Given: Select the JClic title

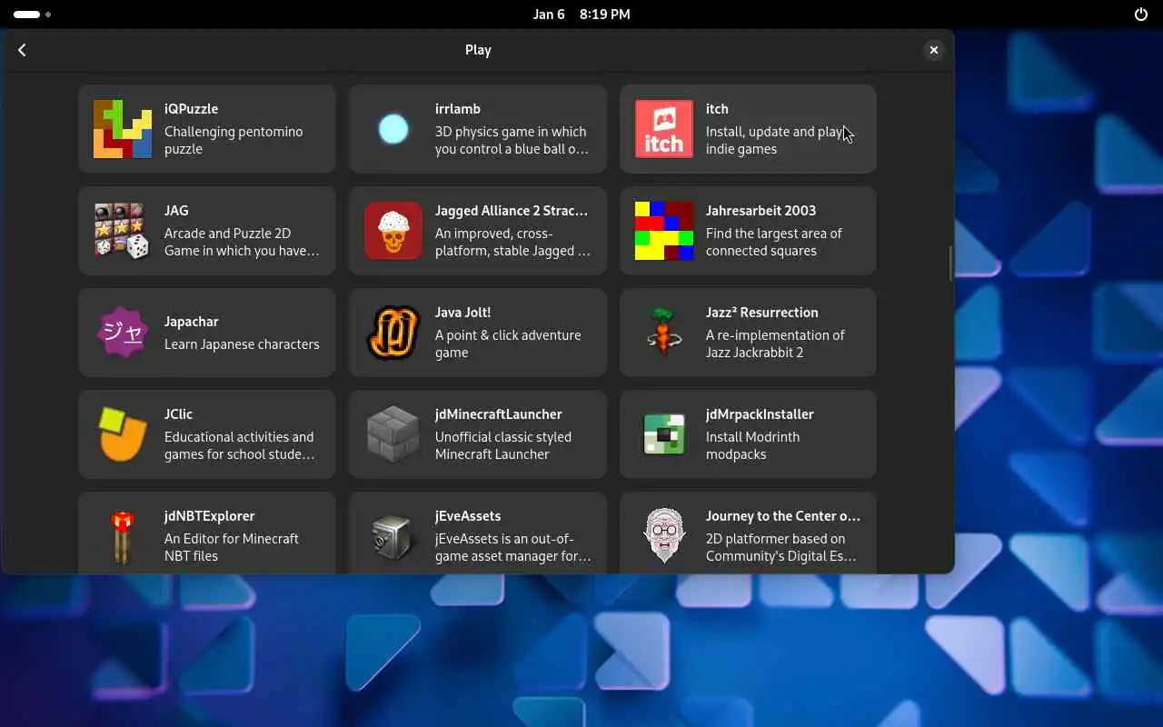Looking at the screenshot, I should point(178,414).
